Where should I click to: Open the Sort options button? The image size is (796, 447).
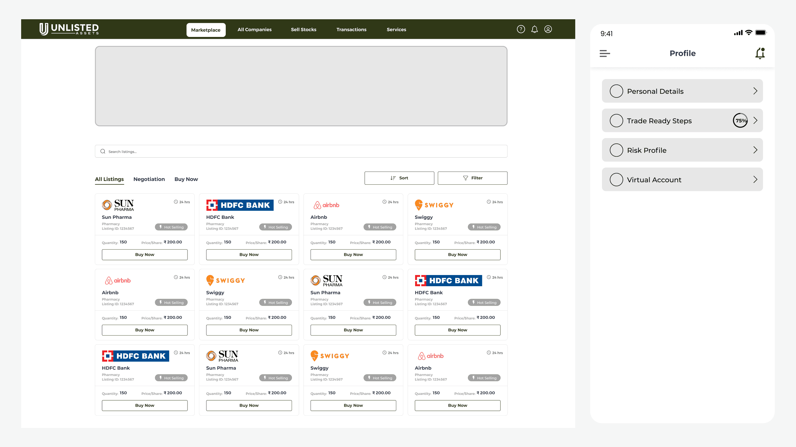tap(399, 178)
